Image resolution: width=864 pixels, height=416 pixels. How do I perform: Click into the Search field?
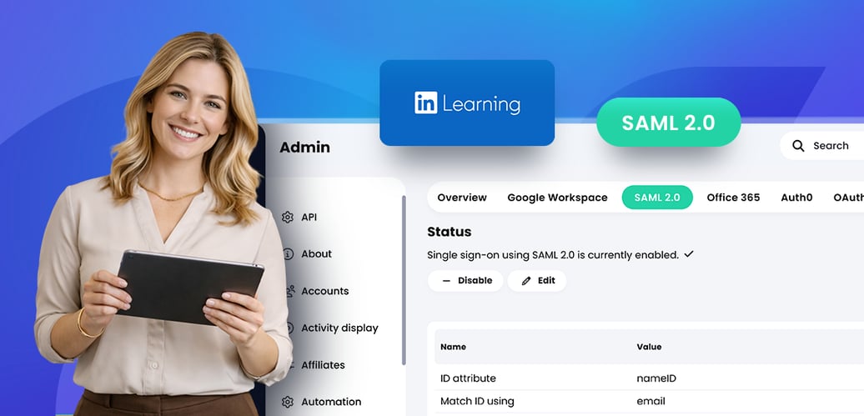tap(834, 146)
